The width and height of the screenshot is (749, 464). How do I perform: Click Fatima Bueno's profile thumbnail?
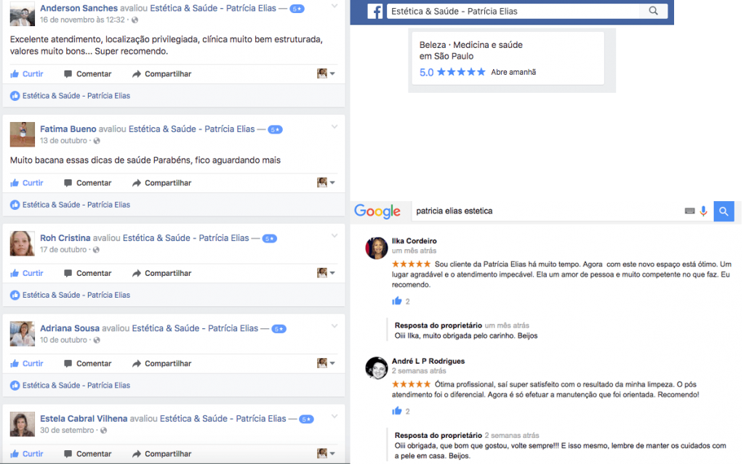[x=22, y=134]
